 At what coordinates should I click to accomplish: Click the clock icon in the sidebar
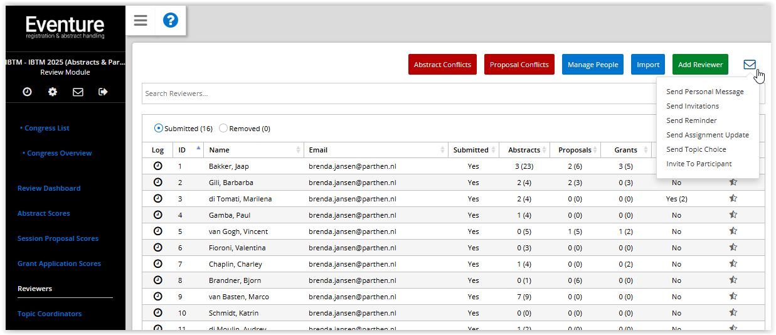click(27, 92)
